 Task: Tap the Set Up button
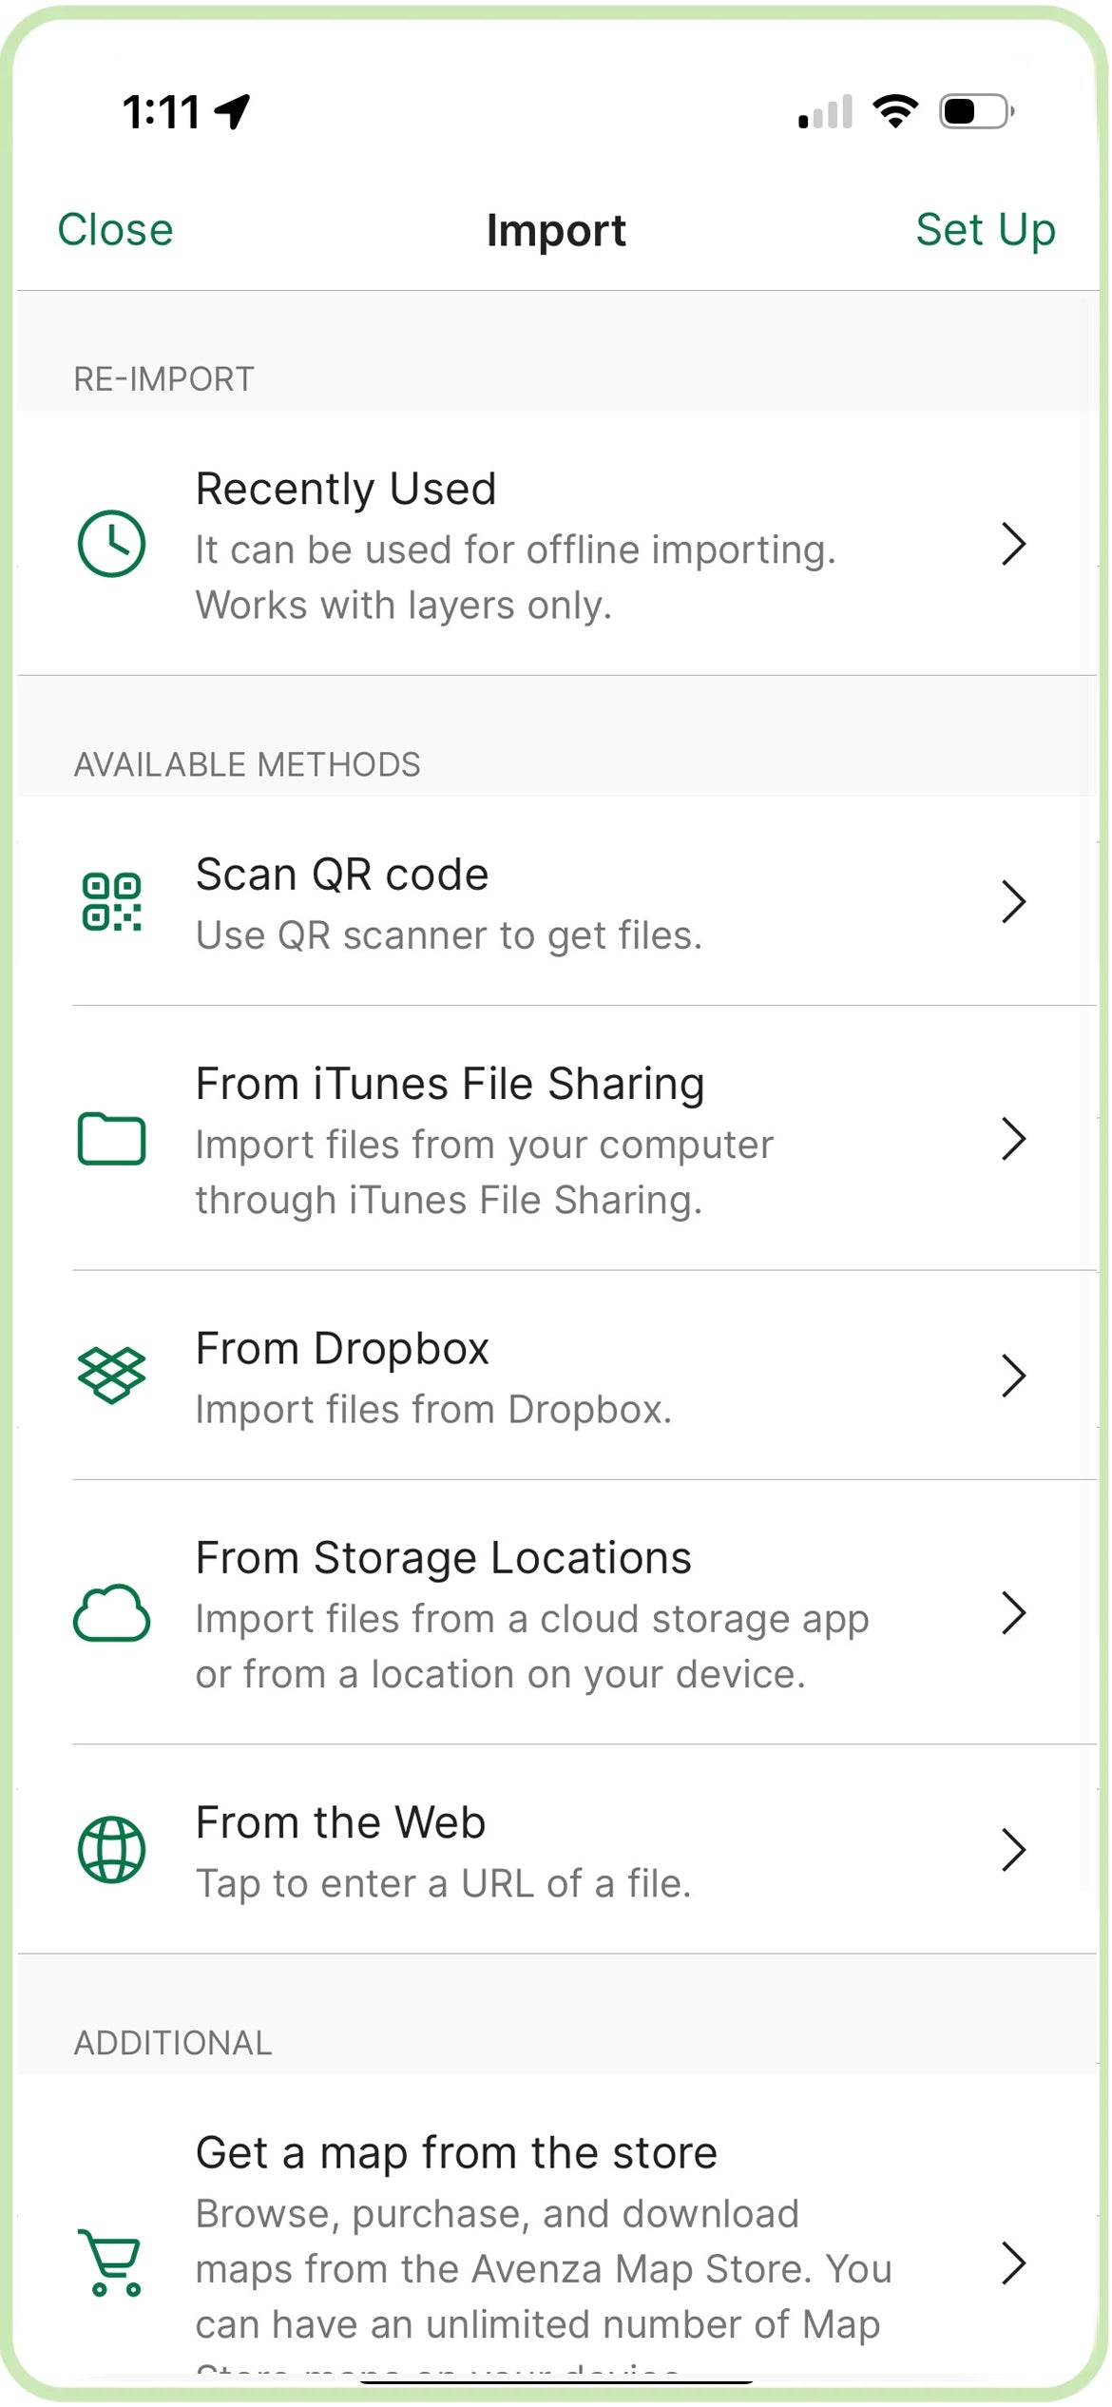pos(985,230)
